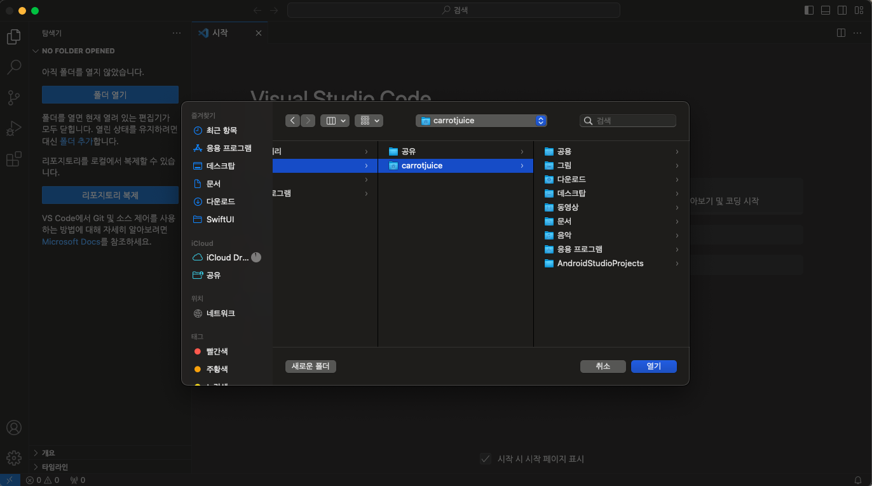The height and width of the screenshot is (486, 872).
Task: Open the customize layout icon
Action: pyautogui.click(x=859, y=10)
